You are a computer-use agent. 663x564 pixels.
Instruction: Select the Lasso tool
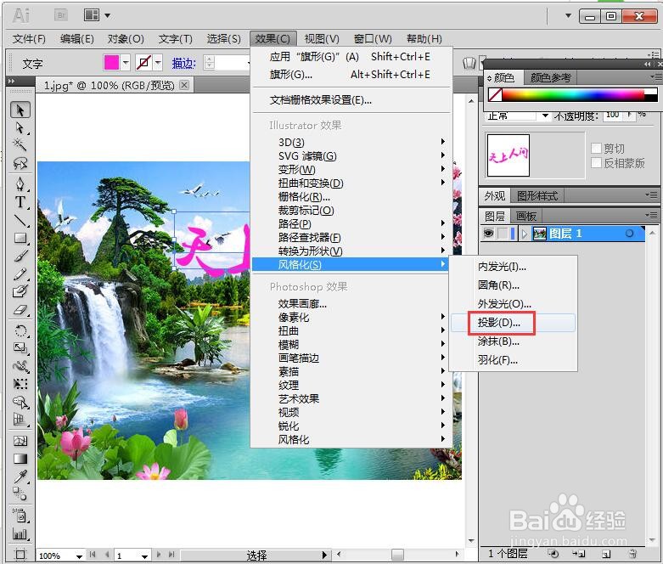[20, 163]
